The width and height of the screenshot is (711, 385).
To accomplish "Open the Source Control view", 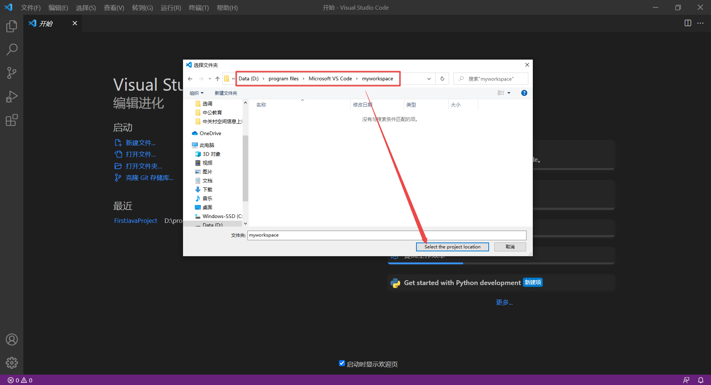I will [x=11, y=73].
